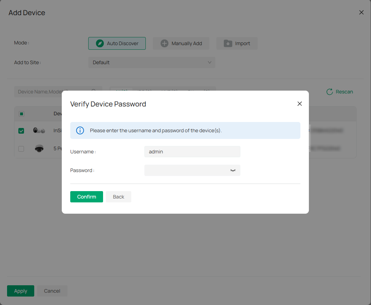Image resolution: width=371 pixels, height=305 pixels.
Task: Select Import mode
Action: [237, 43]
